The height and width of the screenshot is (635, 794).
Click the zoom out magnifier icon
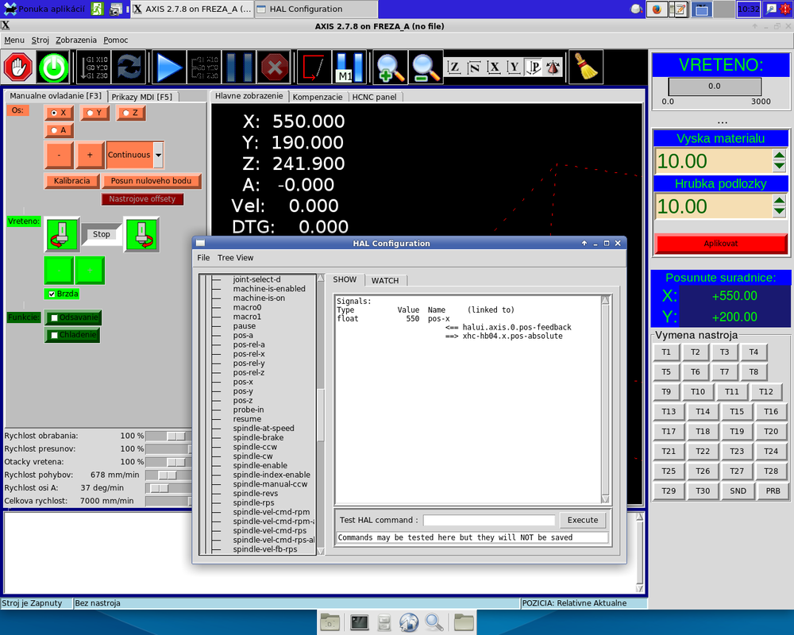[x=426, y=67]
